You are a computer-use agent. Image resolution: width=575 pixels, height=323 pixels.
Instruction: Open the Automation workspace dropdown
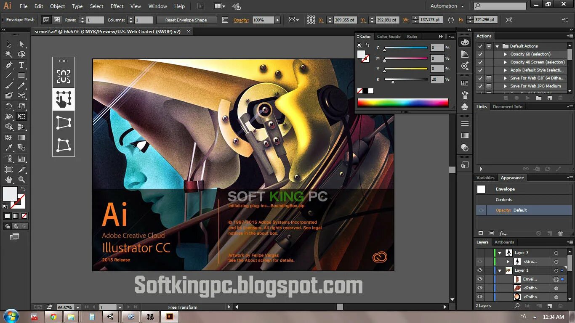point(447,6)
